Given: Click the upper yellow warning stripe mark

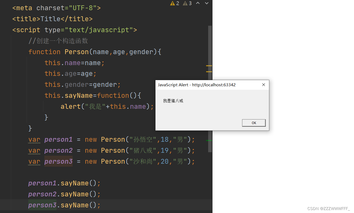Looking at the screenshot, I should pyautogui.click(x=209, y=66).
